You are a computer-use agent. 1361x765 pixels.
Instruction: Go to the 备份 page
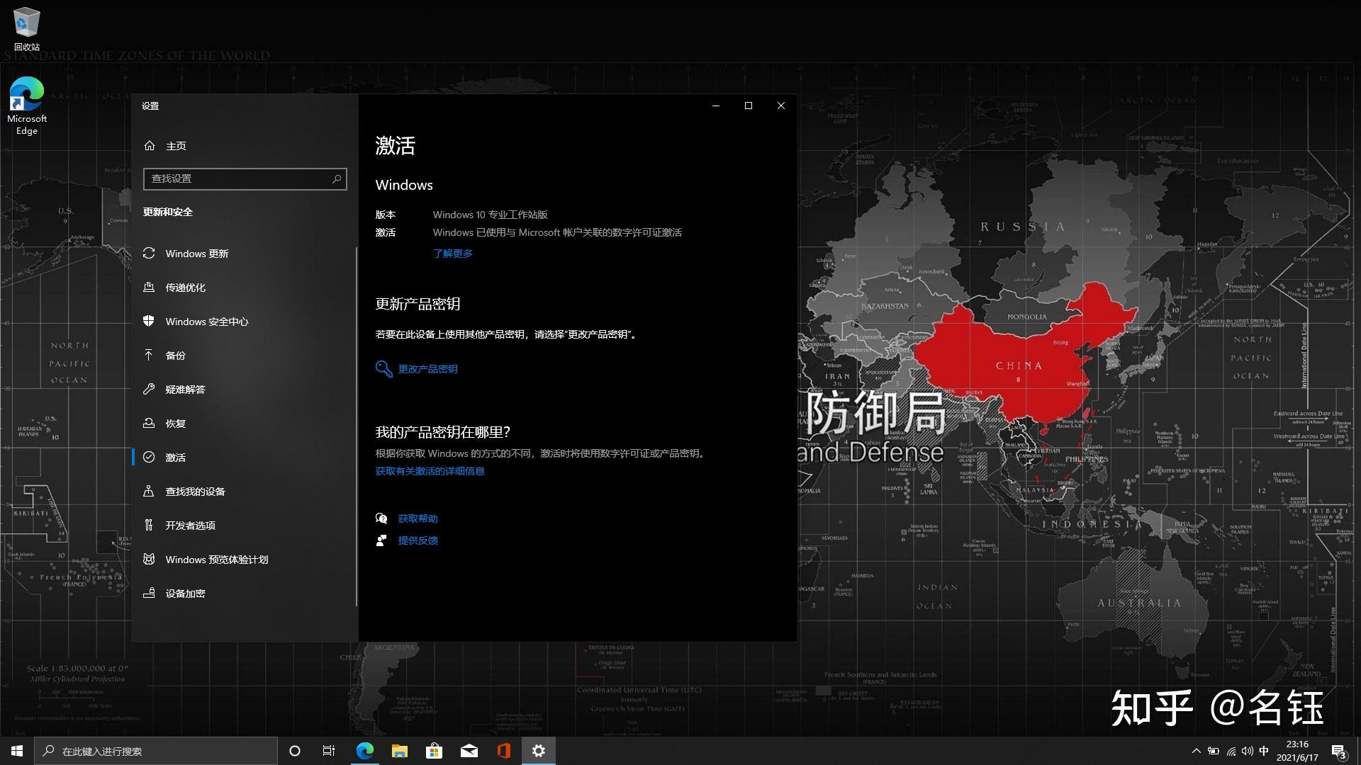point(175,356)
